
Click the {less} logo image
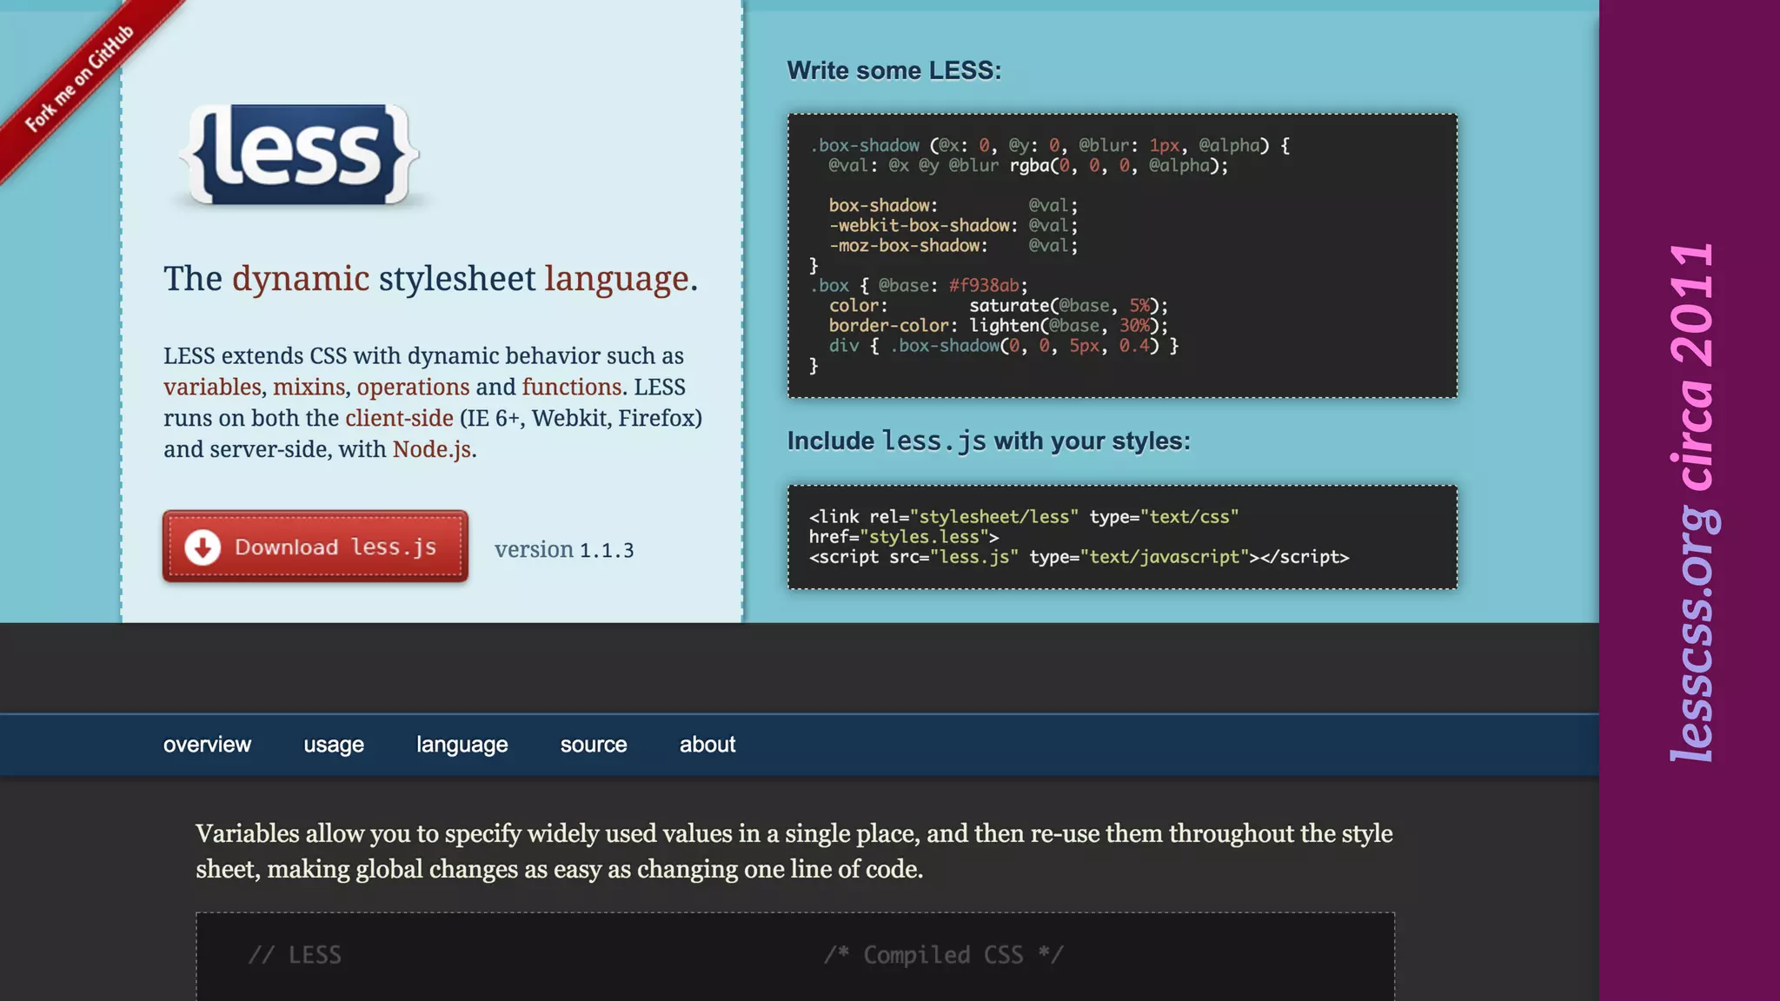click(300, 155)
